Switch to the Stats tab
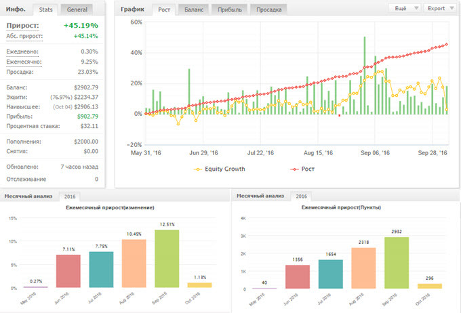The width and height of the screenshot is (461, 313). [45, 9]
